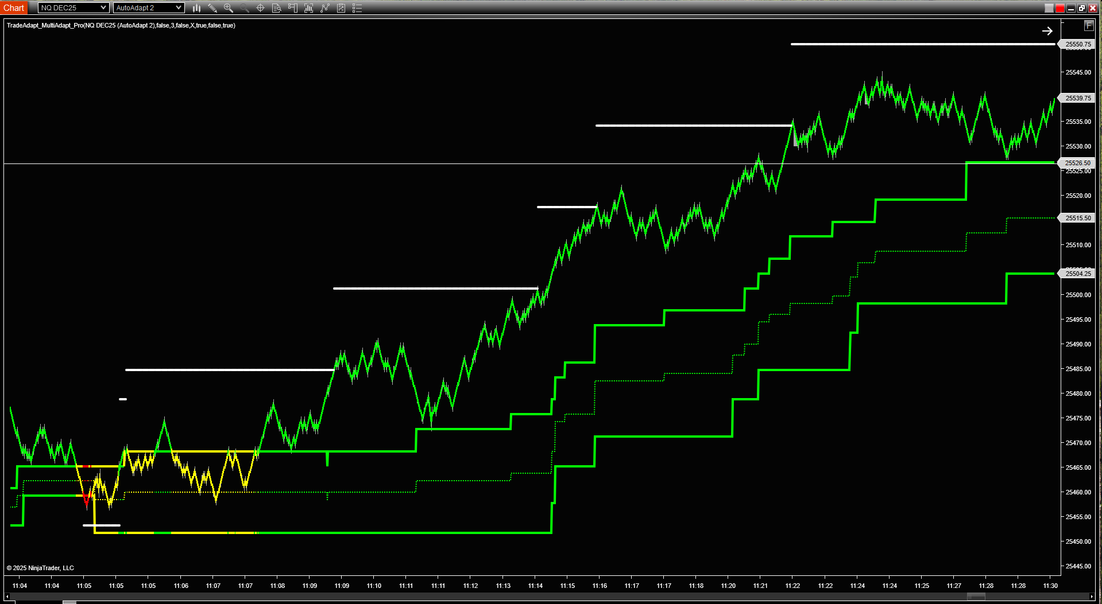Open the NQ DEC25 instrument dropdown
Image resolution: width=1102 pixels, height=604 pixels.
point(74,8)
